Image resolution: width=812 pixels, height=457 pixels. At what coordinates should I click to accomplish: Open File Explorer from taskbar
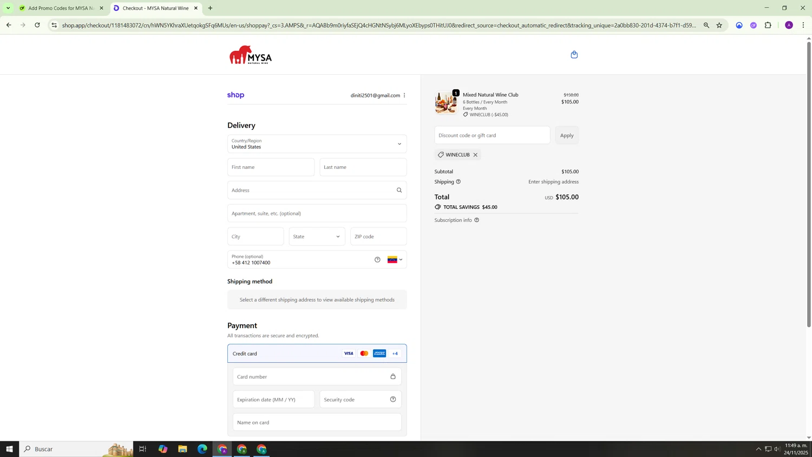tap(182, 449)
